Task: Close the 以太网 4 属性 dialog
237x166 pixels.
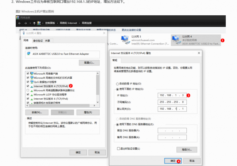Action: pyautogui.click(x=104, y=33)
